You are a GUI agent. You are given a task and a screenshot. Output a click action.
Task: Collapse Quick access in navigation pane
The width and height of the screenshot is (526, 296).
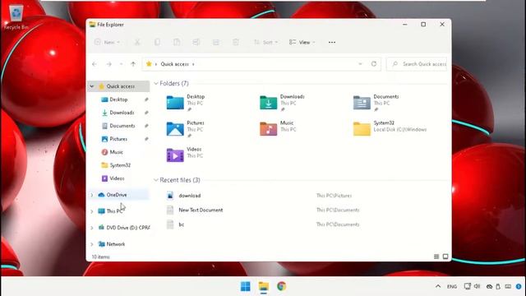[92, 86]
